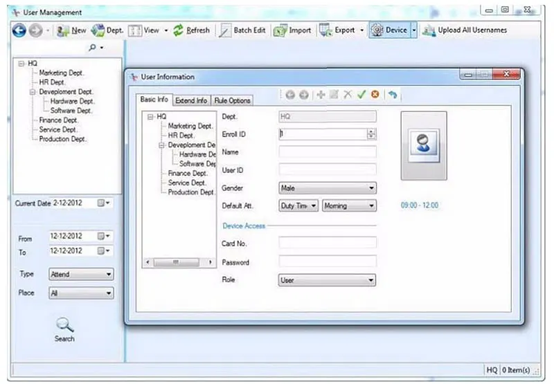The width and height of the screenshot is (554, 384).
Task: Click the Device gear button
Action: click(390, 30)
